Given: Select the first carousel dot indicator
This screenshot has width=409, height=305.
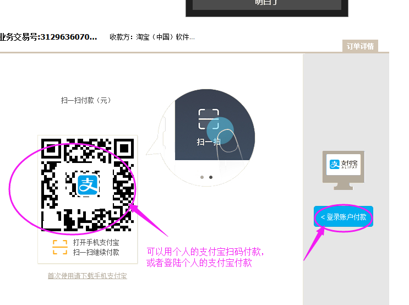Looking at the screenshot, I should [202, 177].
